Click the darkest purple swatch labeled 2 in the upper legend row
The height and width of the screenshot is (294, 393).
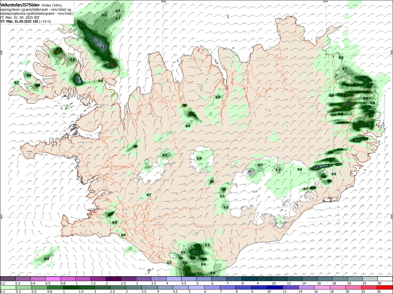coord(113,279)
